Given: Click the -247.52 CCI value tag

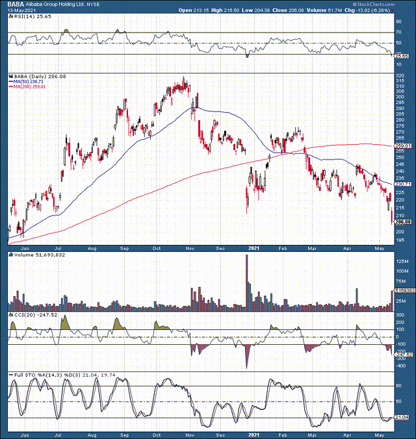Looking at the screenshot, I should (403, 355).
